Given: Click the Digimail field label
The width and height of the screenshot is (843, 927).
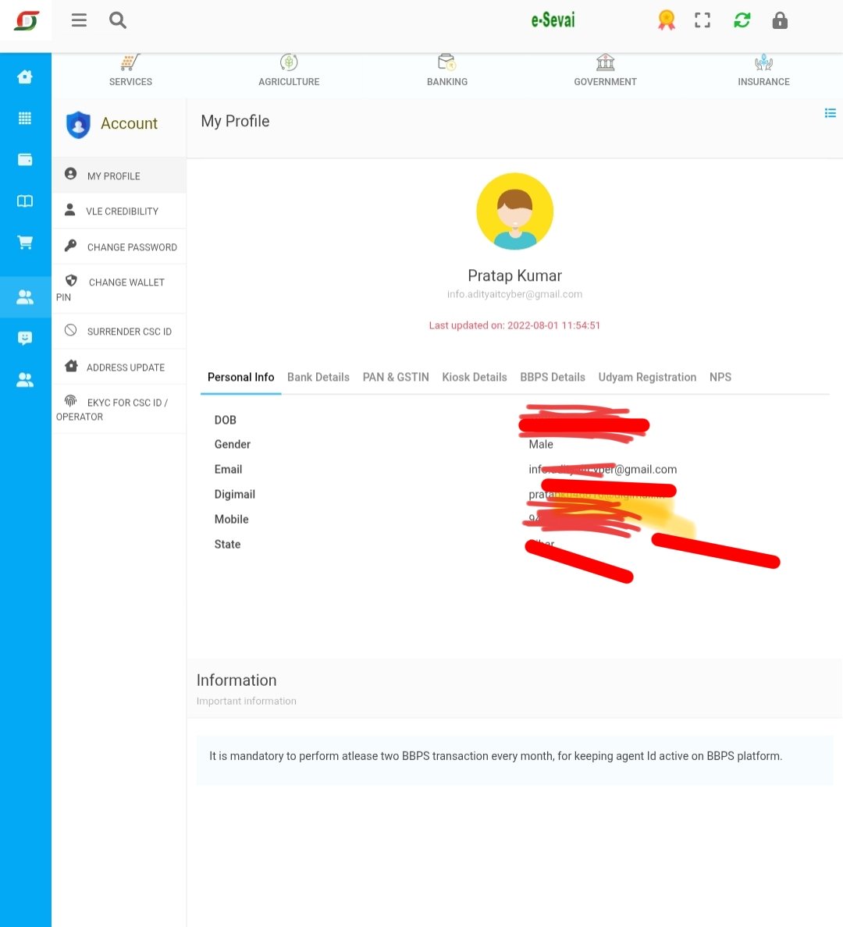Looking at the screenshot, I should pos(235,494).
